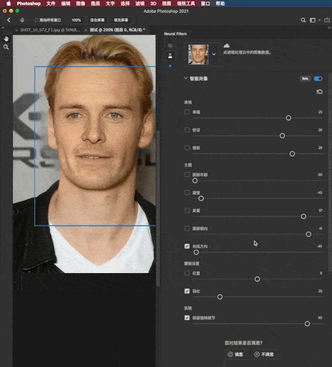The height and width of the screenshot is (367, 332).
Task: Click the 适合屏幕 button
Action: click(98, 20)
